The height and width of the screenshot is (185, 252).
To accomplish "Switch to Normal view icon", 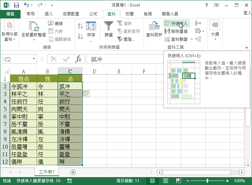I will (x=152, y=181).
